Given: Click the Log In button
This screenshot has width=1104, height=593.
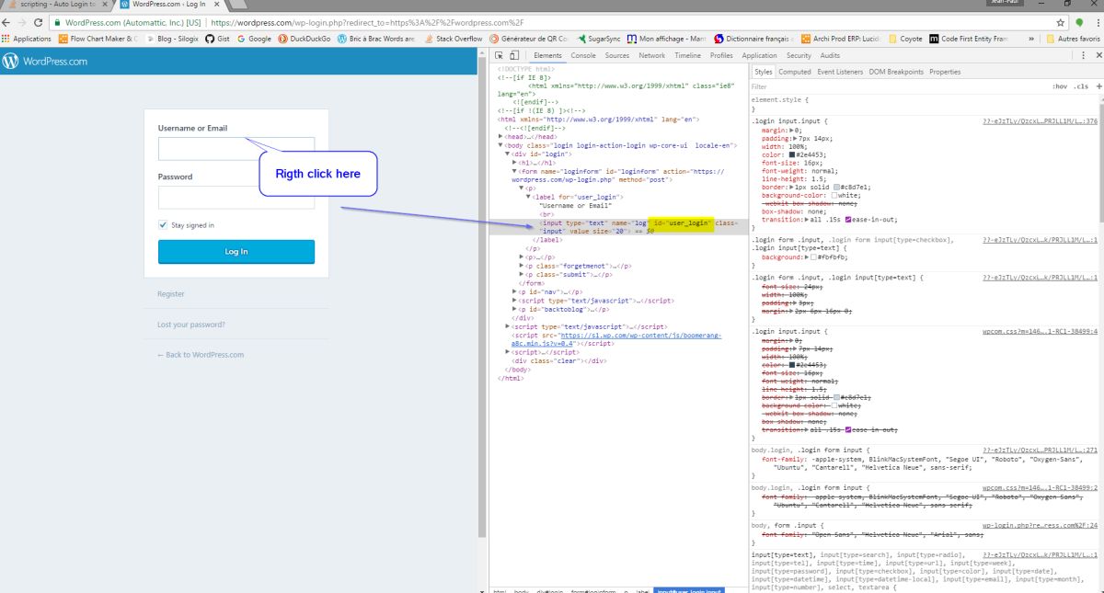Looking at the screenshot, I should 236,252.
